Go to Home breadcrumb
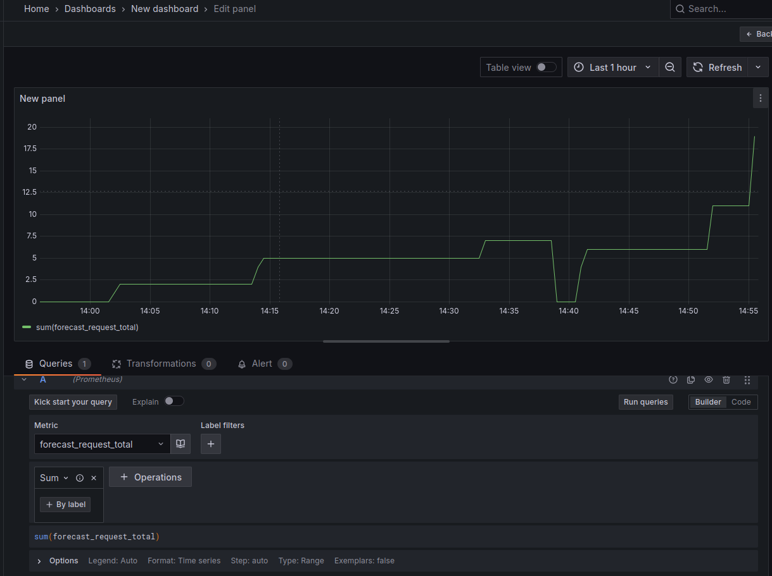The height and width of the screenshot is (576, 772). (37, 9)
